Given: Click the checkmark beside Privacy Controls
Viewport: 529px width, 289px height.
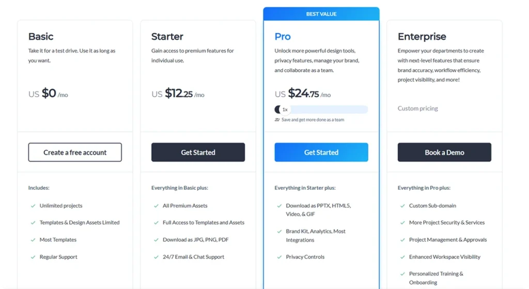Looking at the screenshot, I should coord(279,257).
